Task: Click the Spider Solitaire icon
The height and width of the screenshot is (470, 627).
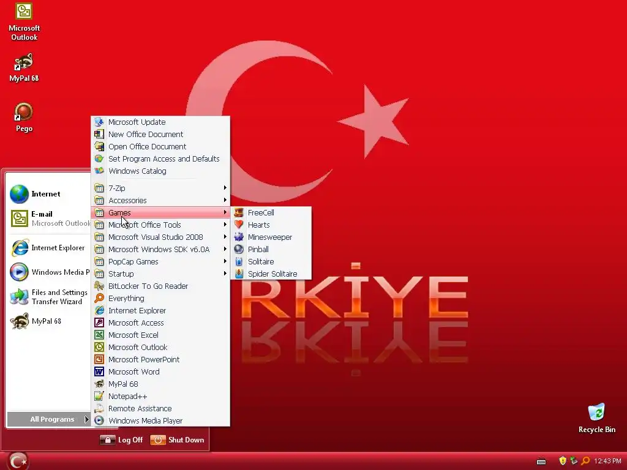Action: [x=239, y=274]
